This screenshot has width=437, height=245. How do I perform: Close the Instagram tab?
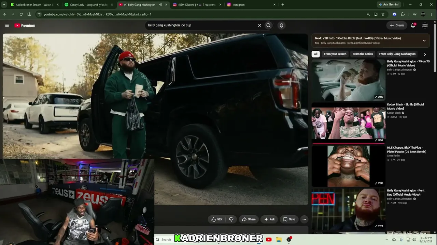pos(274,5)
